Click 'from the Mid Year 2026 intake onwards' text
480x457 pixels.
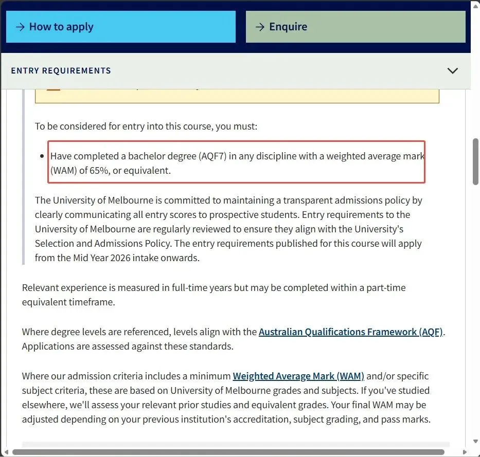coord(117,258)
